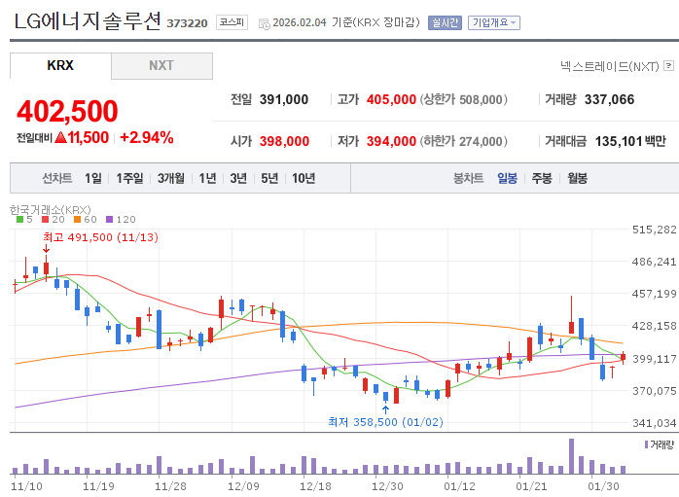Click the purple 거래량 volume legend marker
Viewport: 679px width, 497px height.
(647, 444)
